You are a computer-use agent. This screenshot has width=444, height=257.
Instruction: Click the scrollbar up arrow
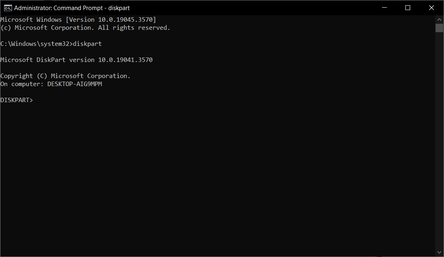point(439,20)
